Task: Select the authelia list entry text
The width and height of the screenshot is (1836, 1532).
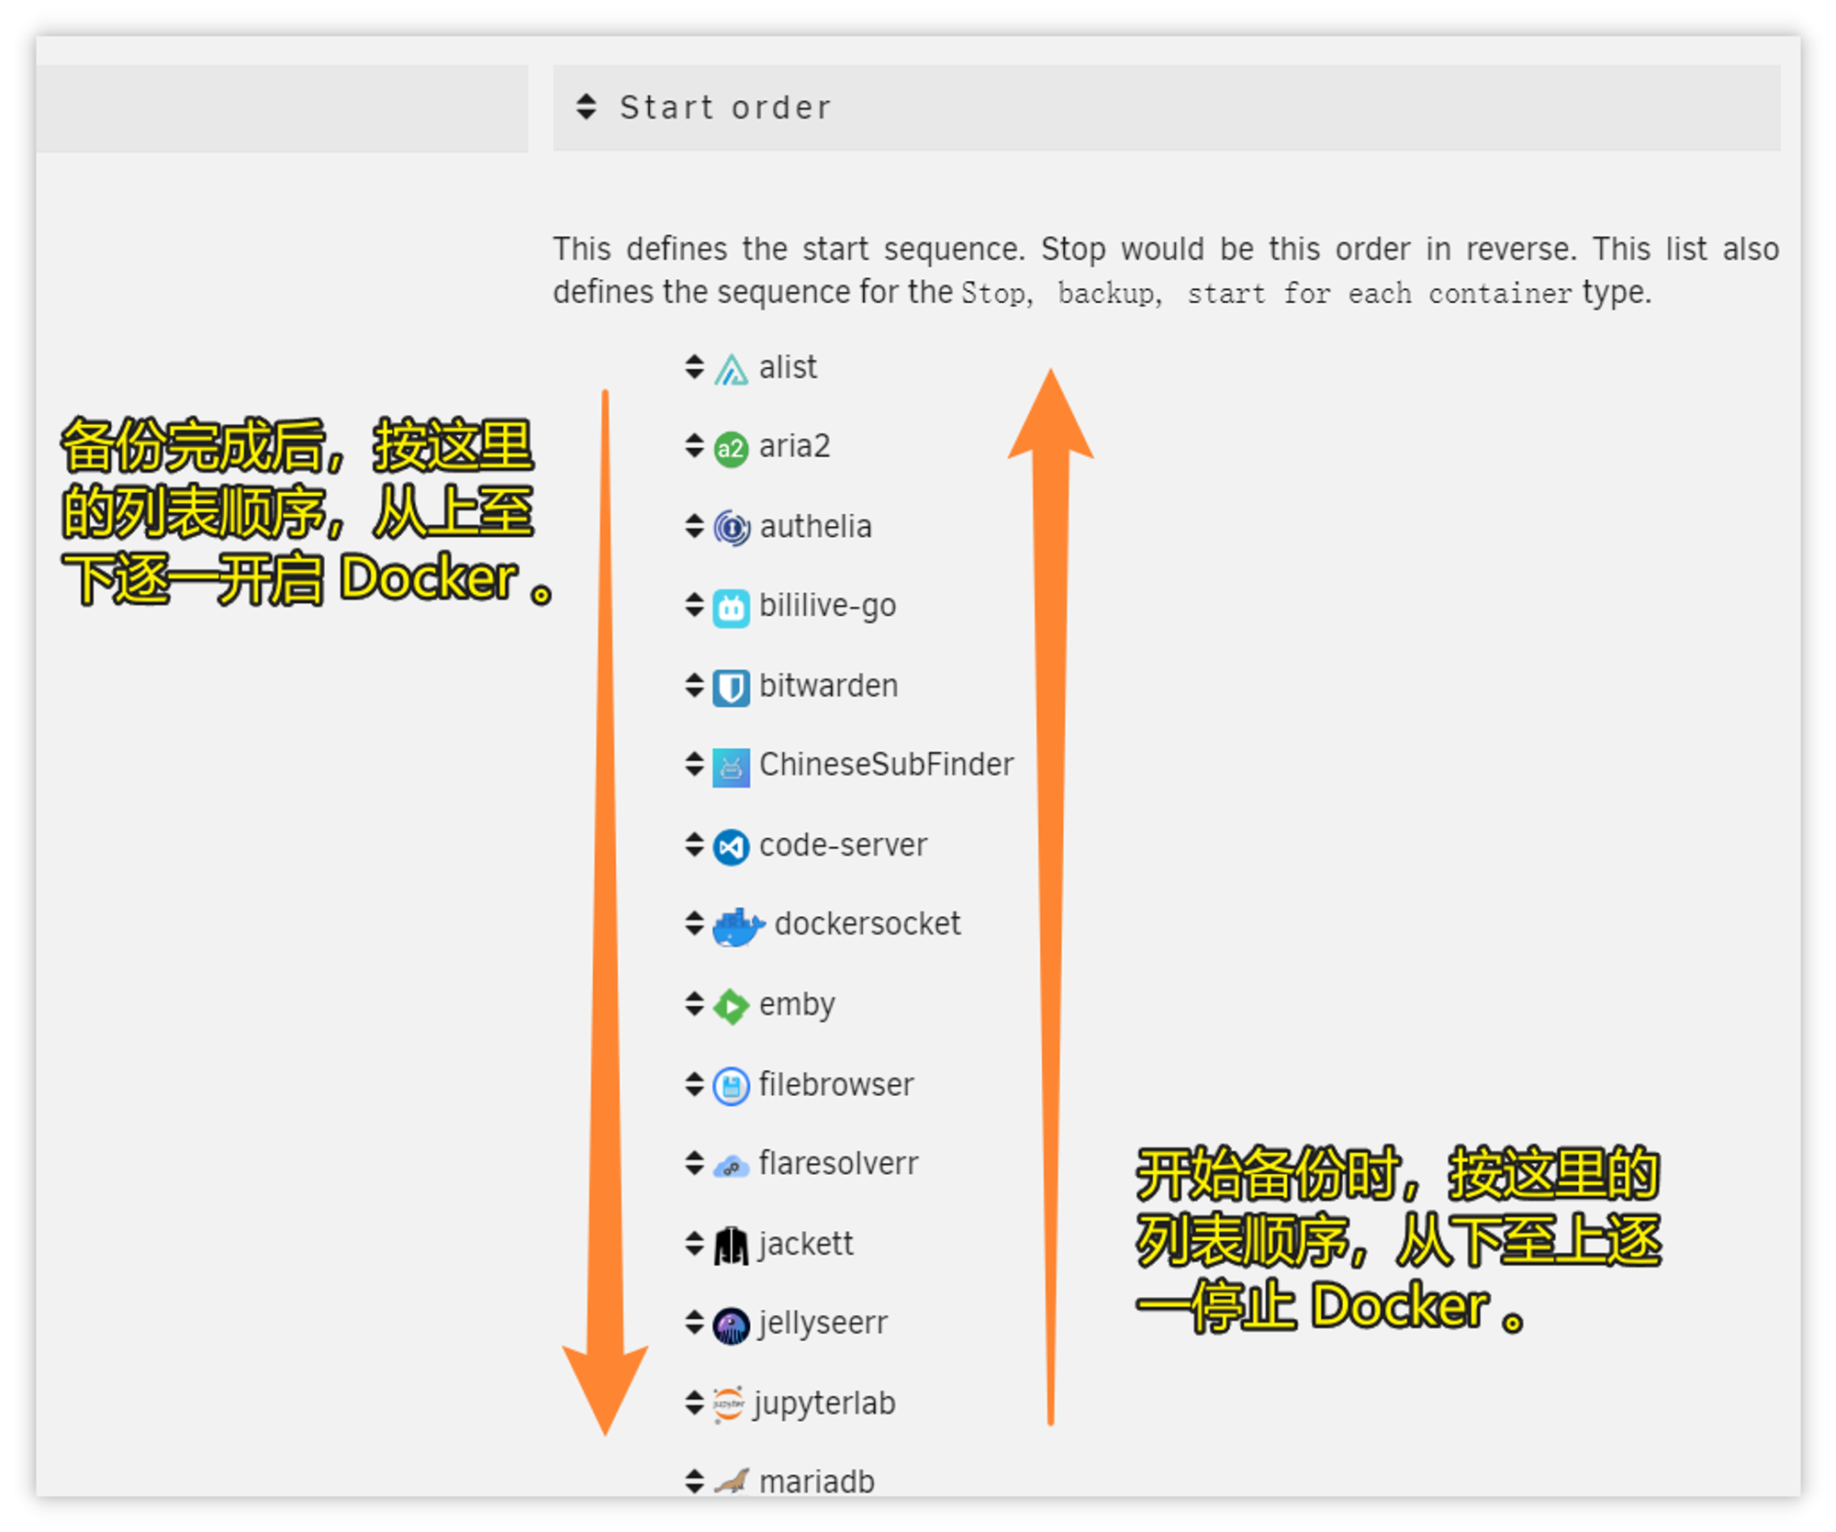Action: (x=815, y=527)
